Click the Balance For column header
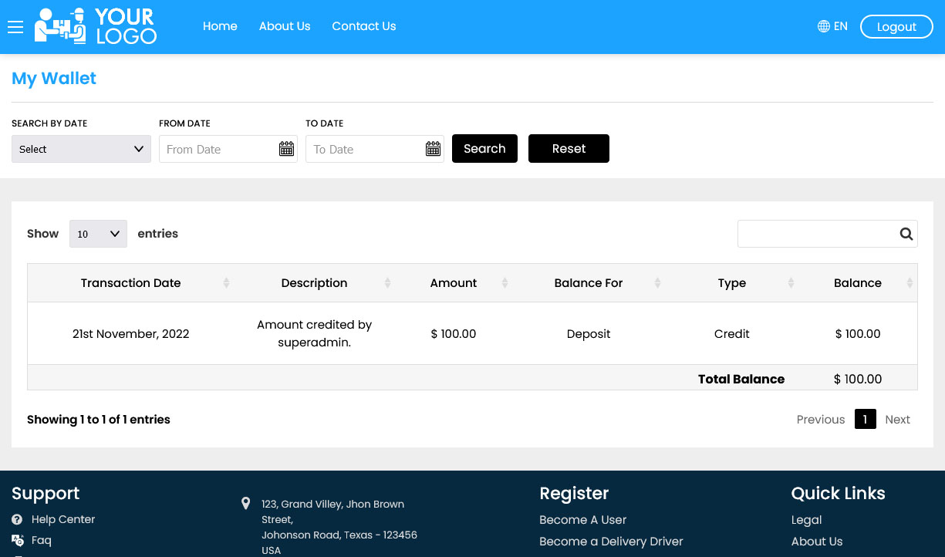 coord(589,283)
